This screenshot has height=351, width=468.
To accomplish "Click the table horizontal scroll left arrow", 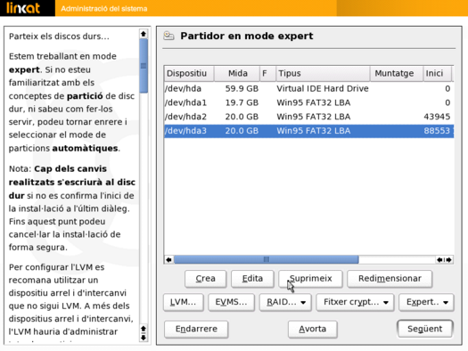I will (168, 260).
